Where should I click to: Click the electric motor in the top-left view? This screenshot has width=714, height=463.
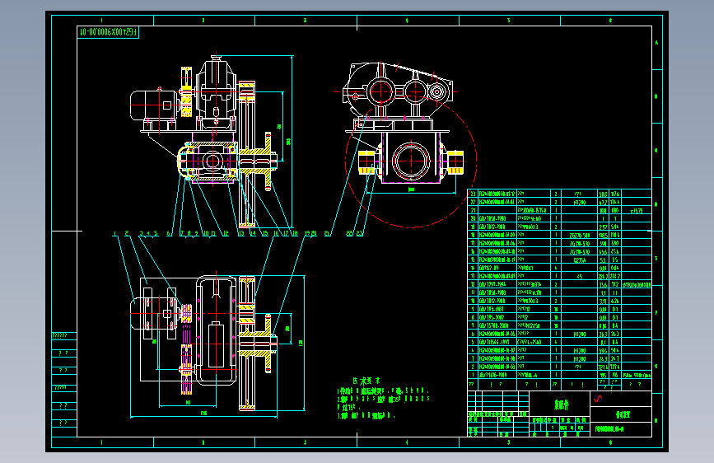coord(153,105)
